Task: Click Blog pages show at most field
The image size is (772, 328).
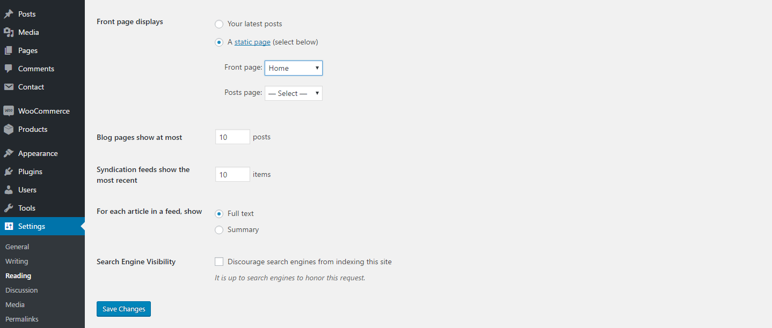Action: click(232, 137)
